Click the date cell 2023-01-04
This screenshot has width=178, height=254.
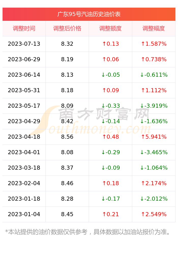point(24,214)
